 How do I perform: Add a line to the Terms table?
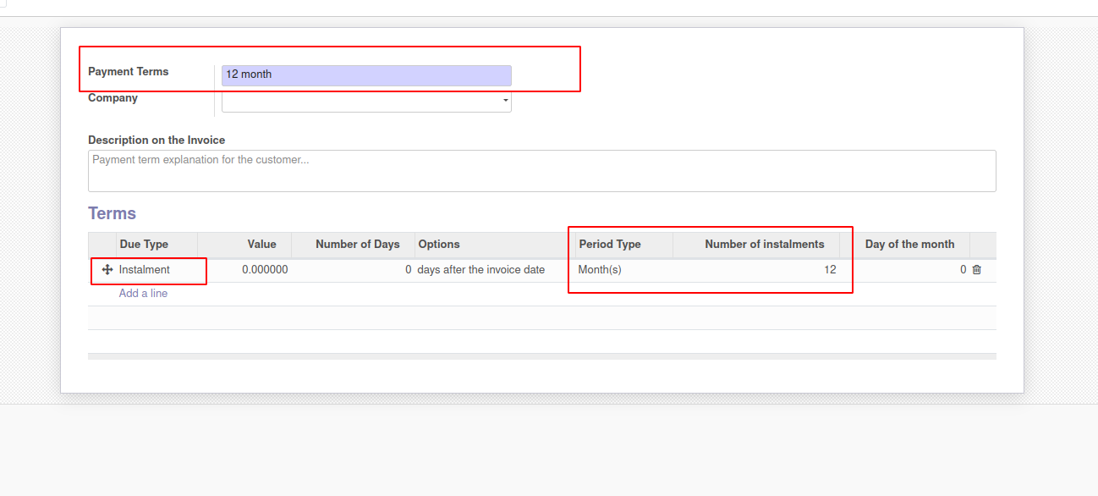pyautogui.click(x=143, y=294)
